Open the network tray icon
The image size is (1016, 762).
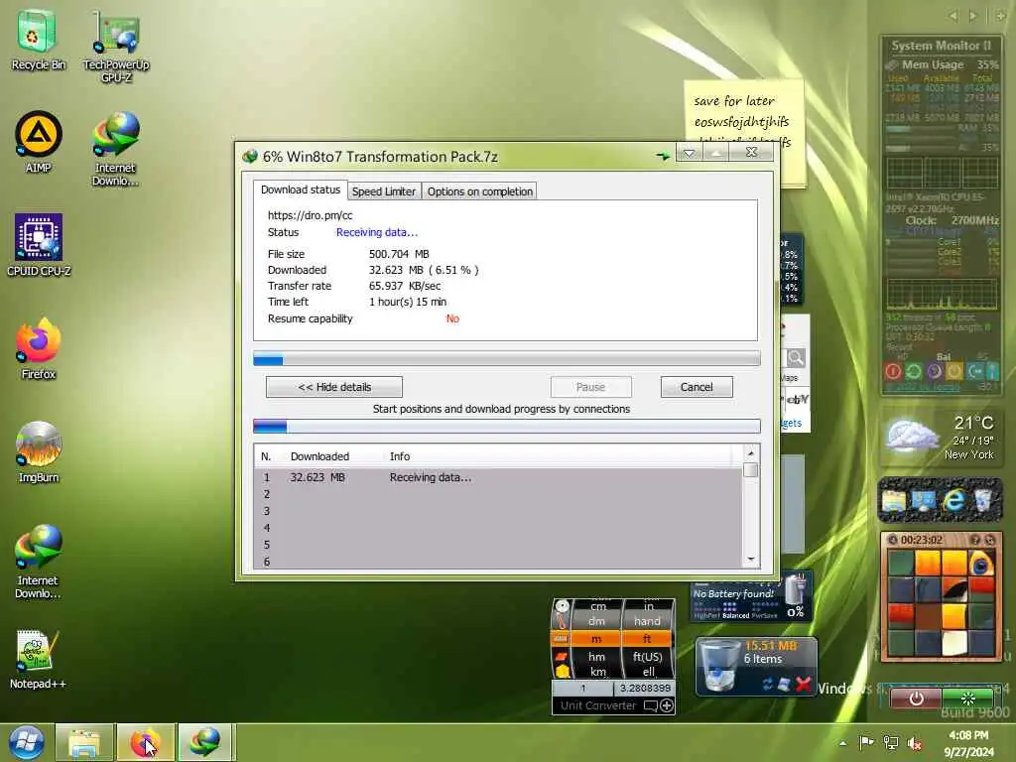[891, 743]
